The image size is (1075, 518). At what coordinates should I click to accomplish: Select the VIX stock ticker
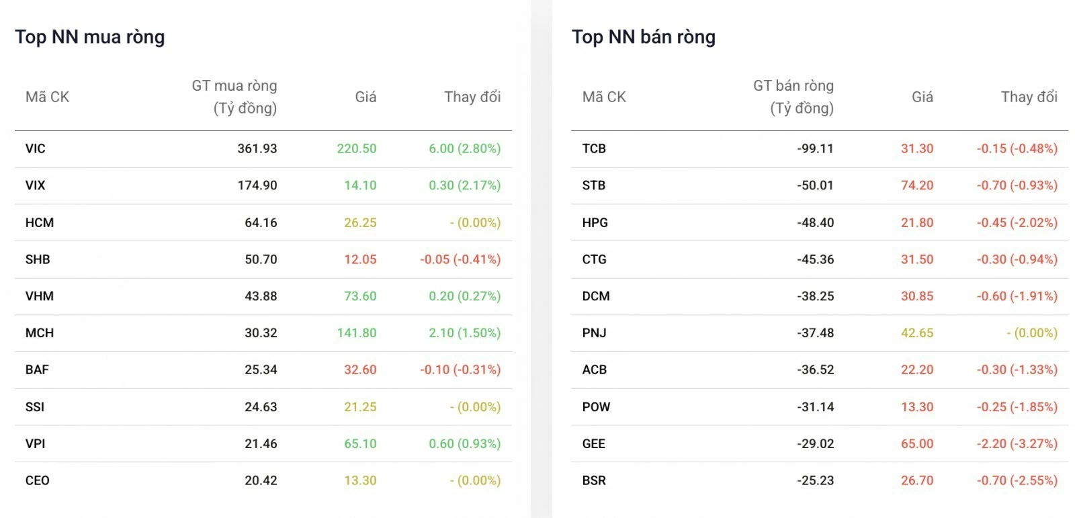click(36, 185)
